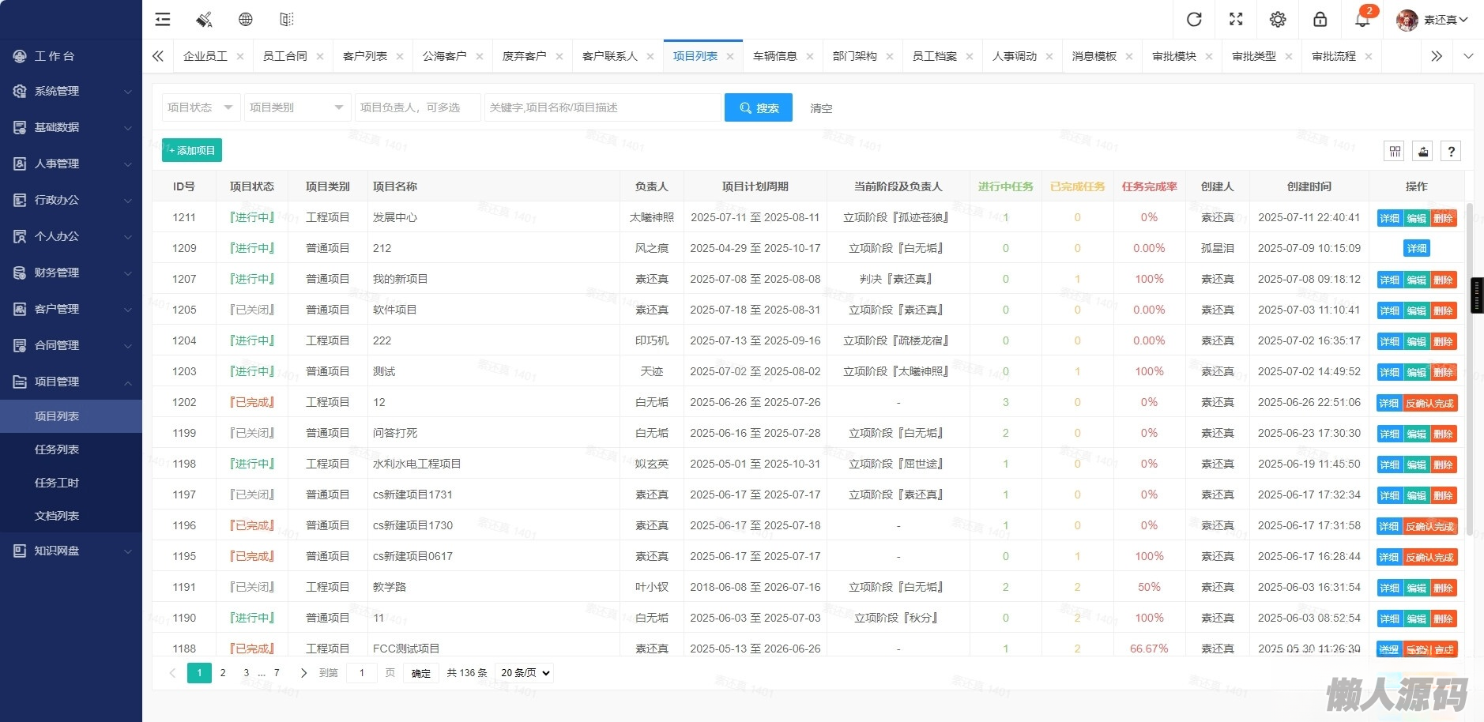This screenshot has height=722, width=1484.
Task: Click the refresh icon in the top bar
Action: [x=1194, y=20]
